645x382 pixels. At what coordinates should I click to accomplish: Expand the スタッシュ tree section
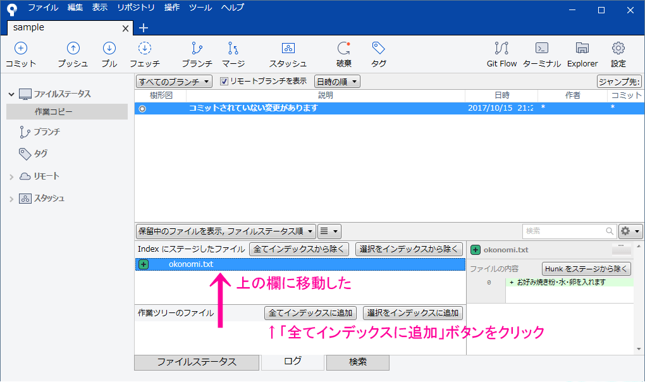[11, 199]
